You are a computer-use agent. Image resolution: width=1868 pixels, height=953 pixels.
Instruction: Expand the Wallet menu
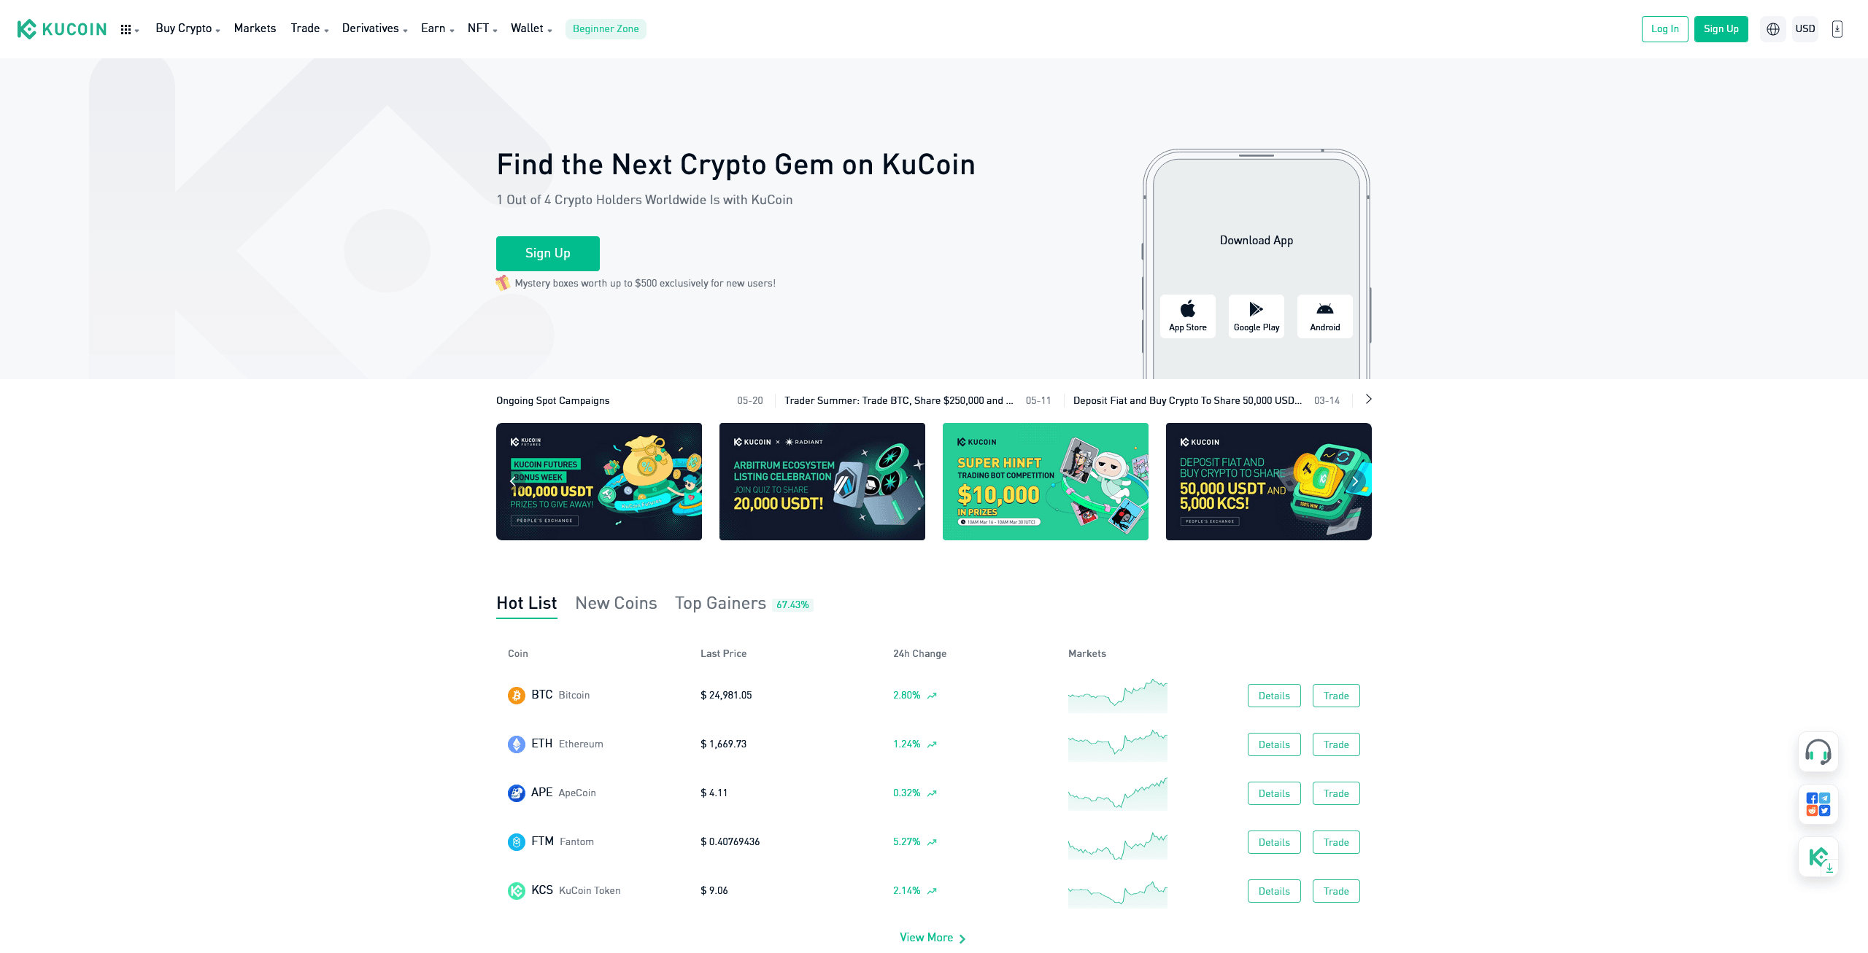coord(531,28)
